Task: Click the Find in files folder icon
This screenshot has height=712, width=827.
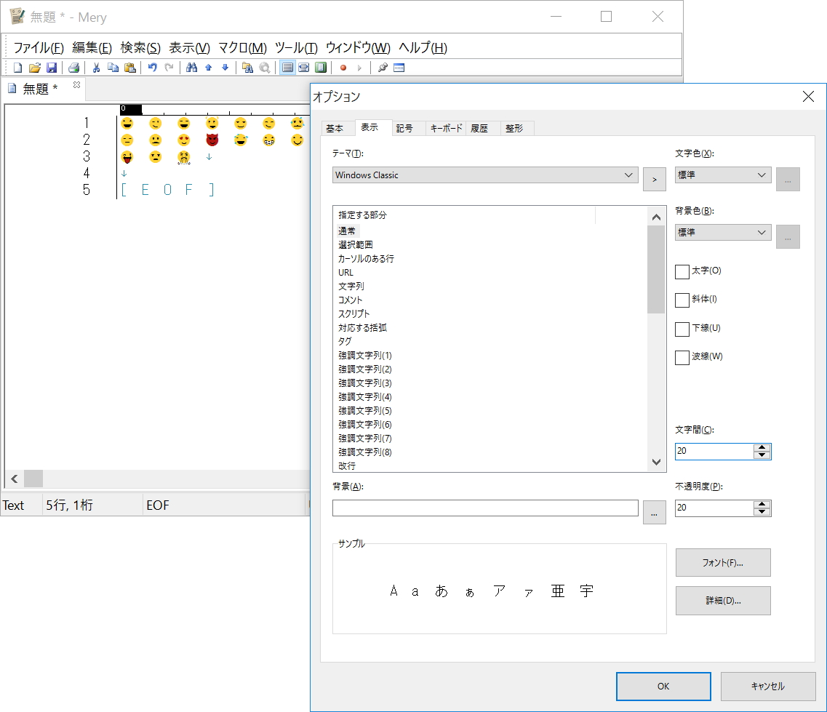Action: (247, 68)
